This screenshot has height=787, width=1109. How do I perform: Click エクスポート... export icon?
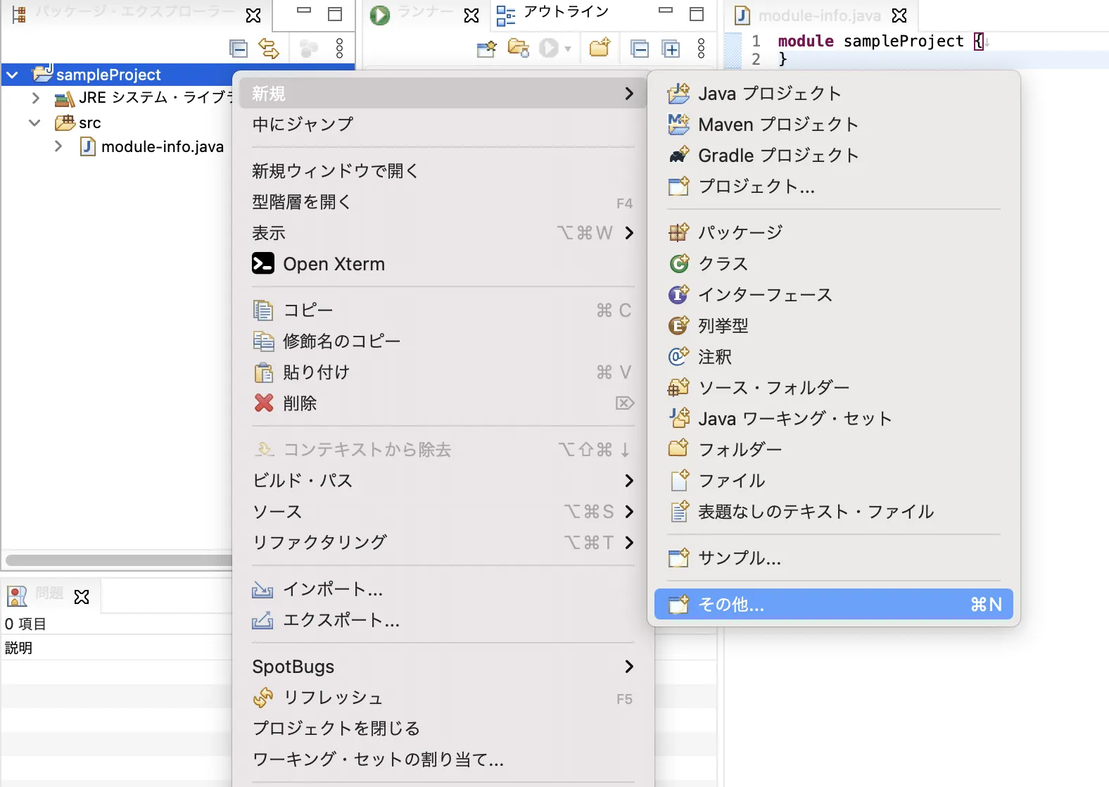[x=262, y=620]
